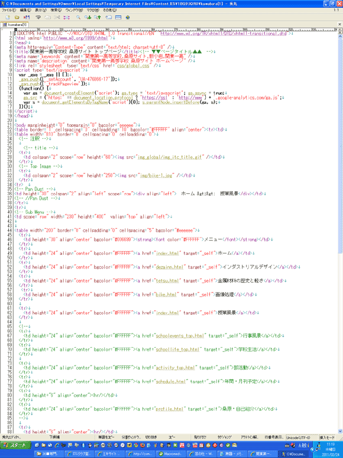Close the kuwabara[1] tab with the X

pyautogui.click(x=339, y=24)
